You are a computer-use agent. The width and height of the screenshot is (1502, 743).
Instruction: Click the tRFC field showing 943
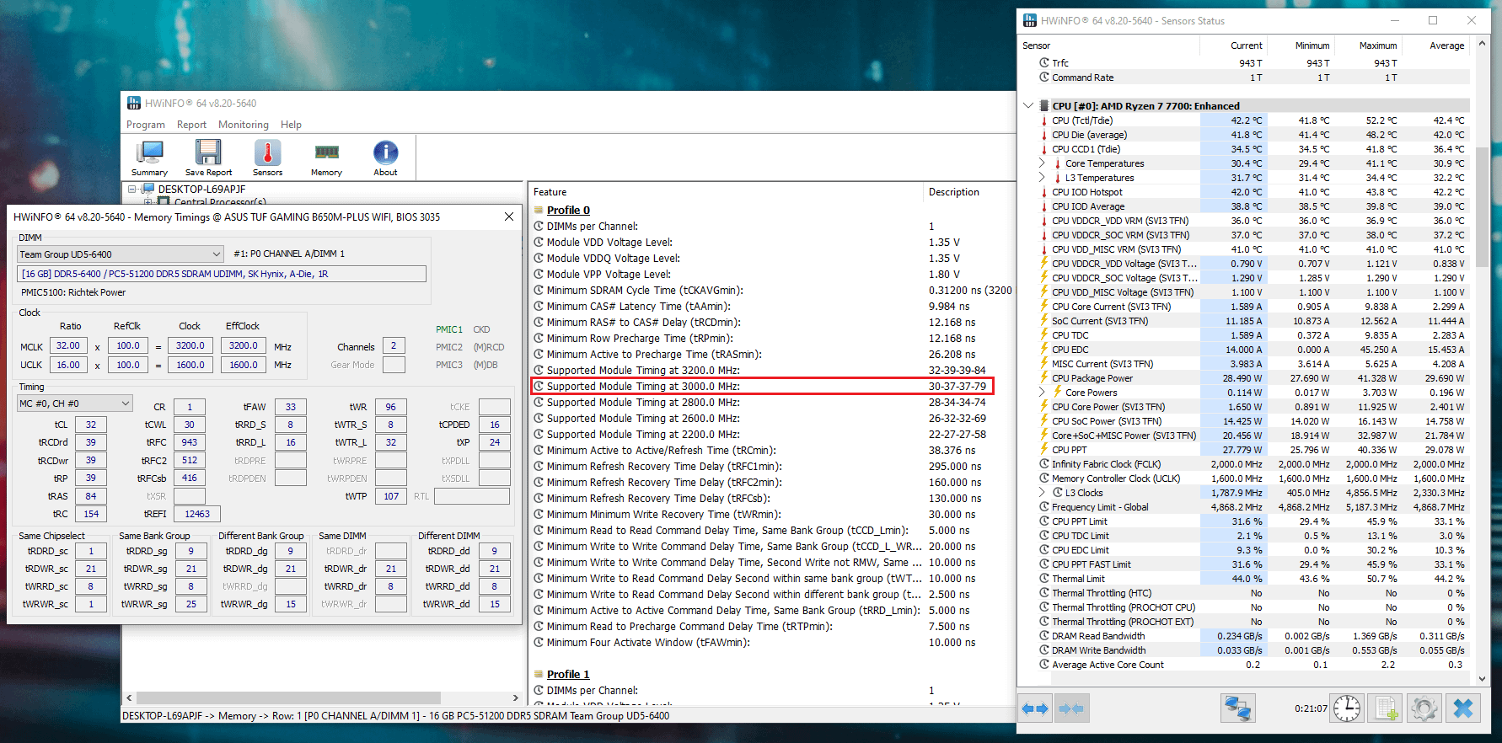pyautogui.click(x=190, y=442)
